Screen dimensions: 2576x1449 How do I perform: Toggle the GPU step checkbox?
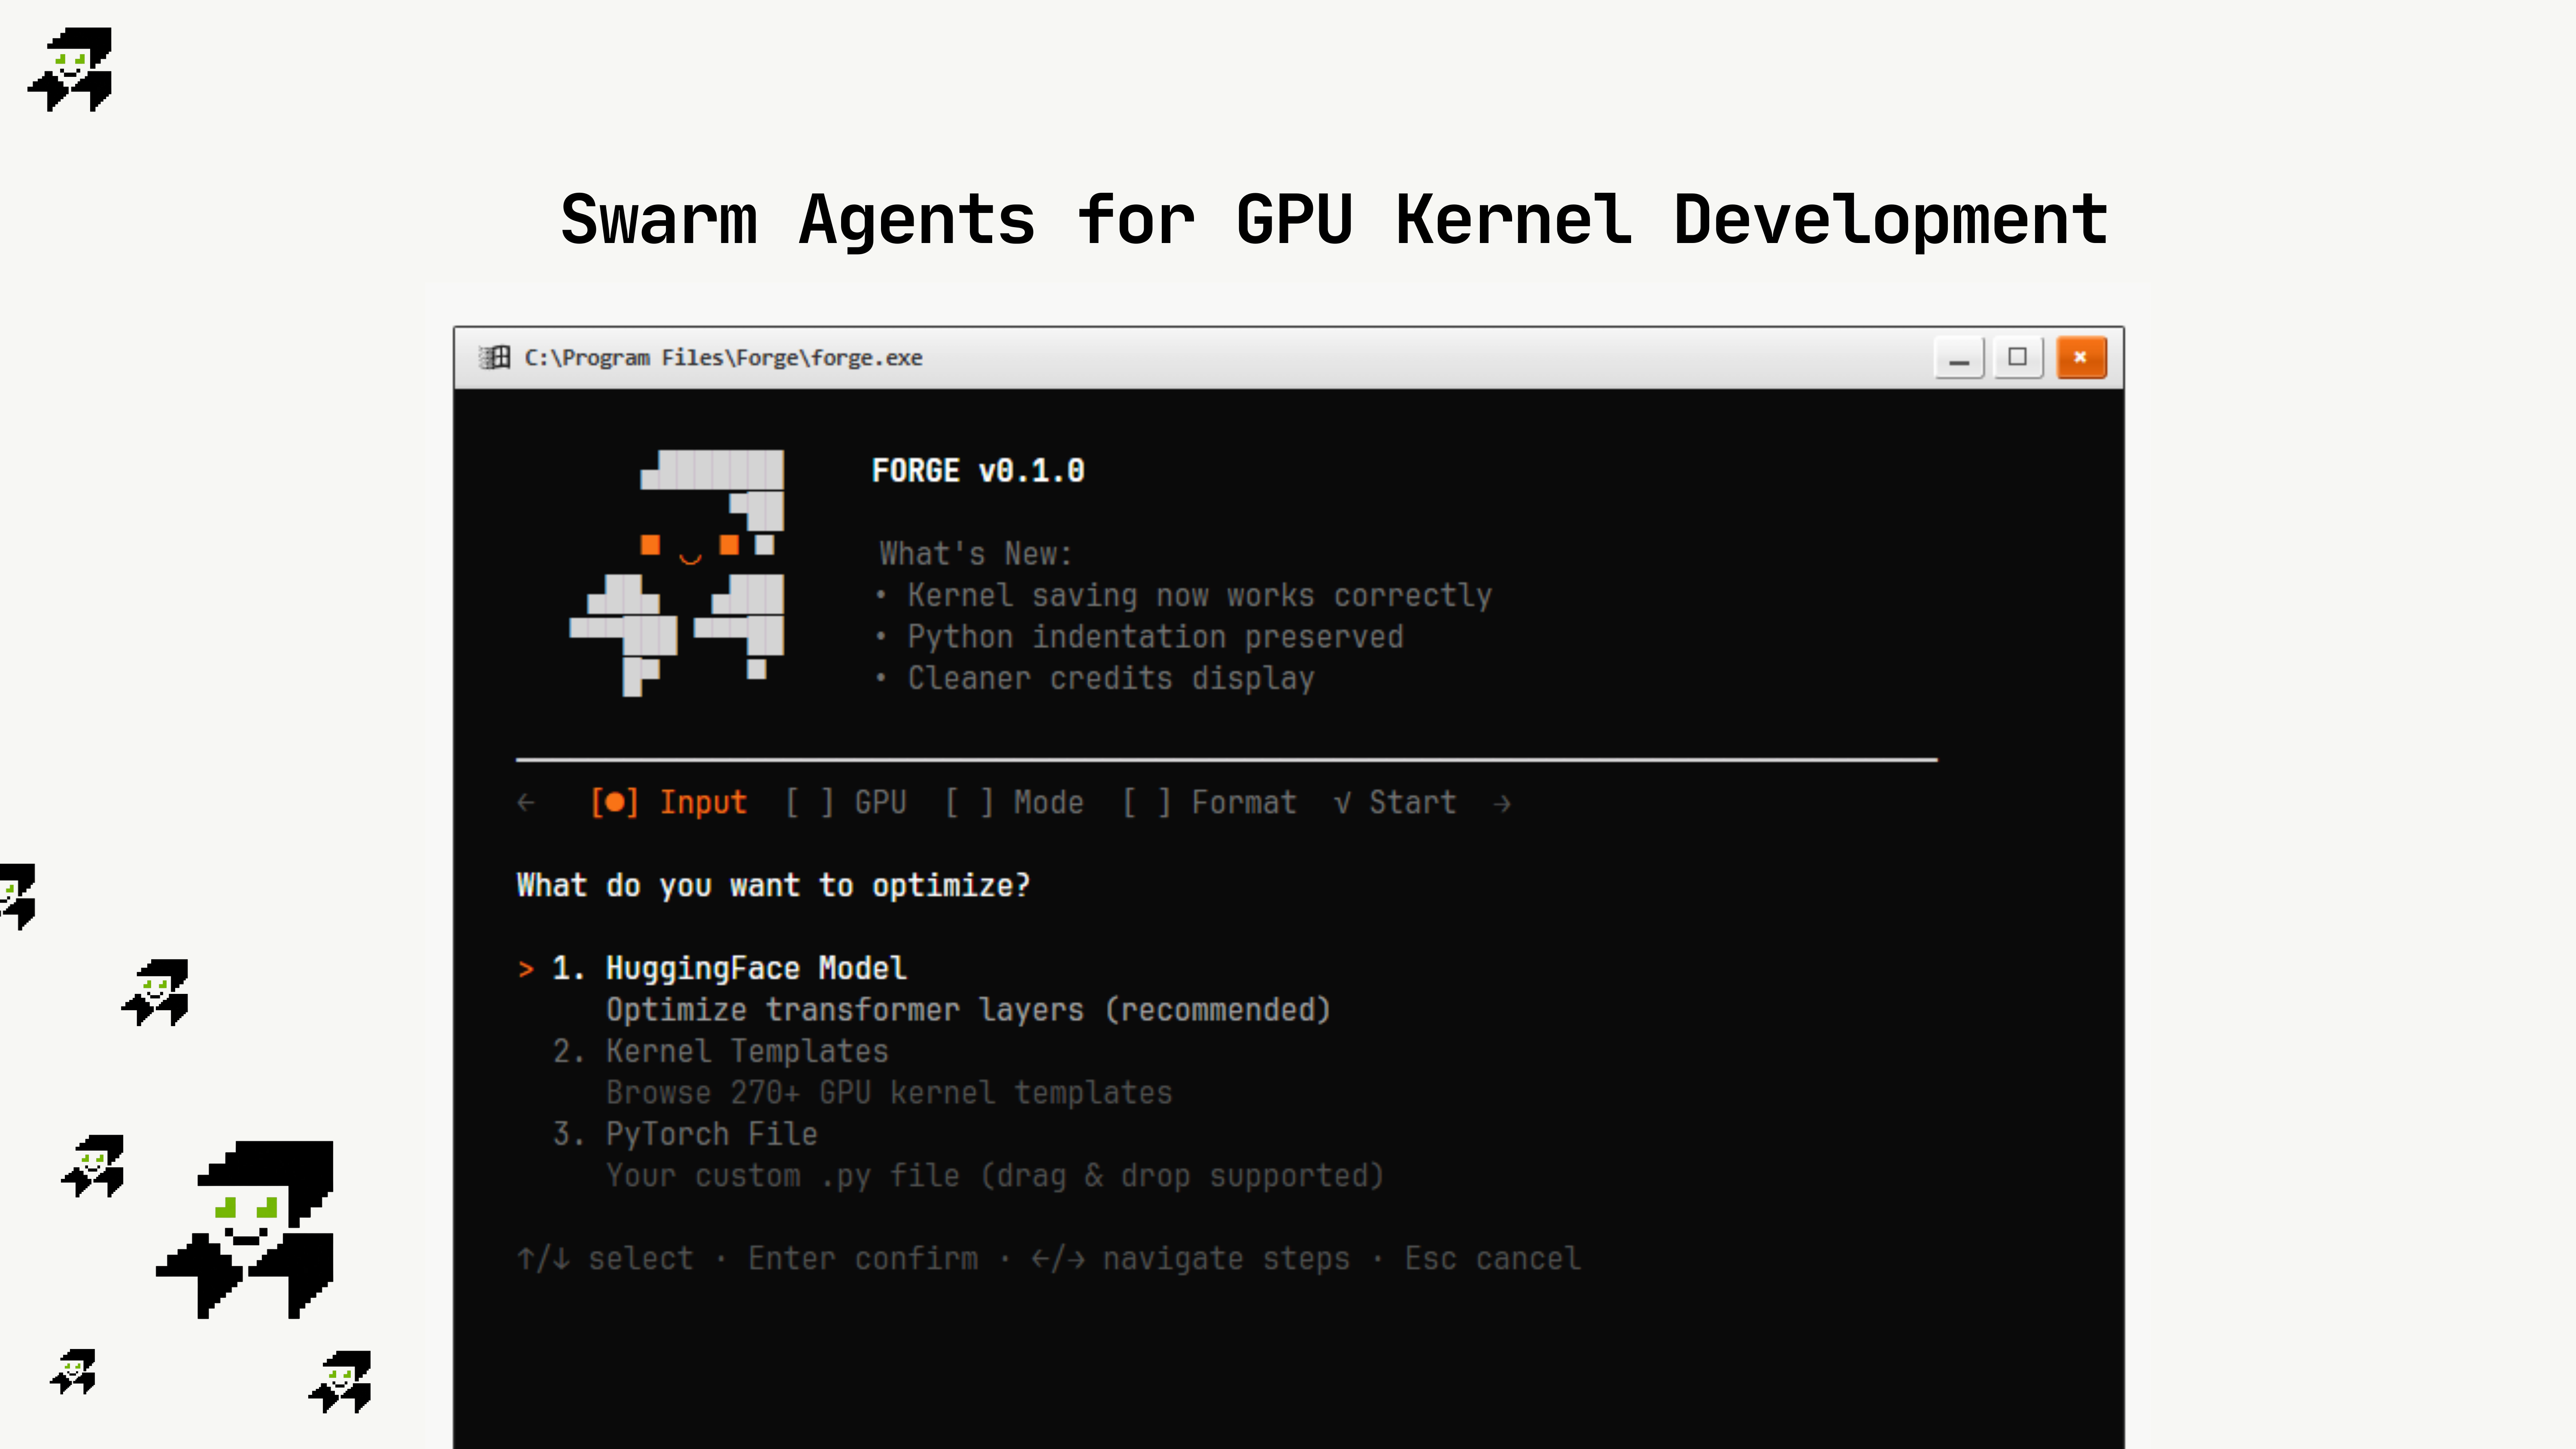[808, 801]
